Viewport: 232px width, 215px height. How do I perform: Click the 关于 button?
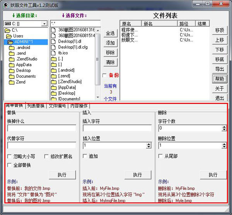coord(220,89)
